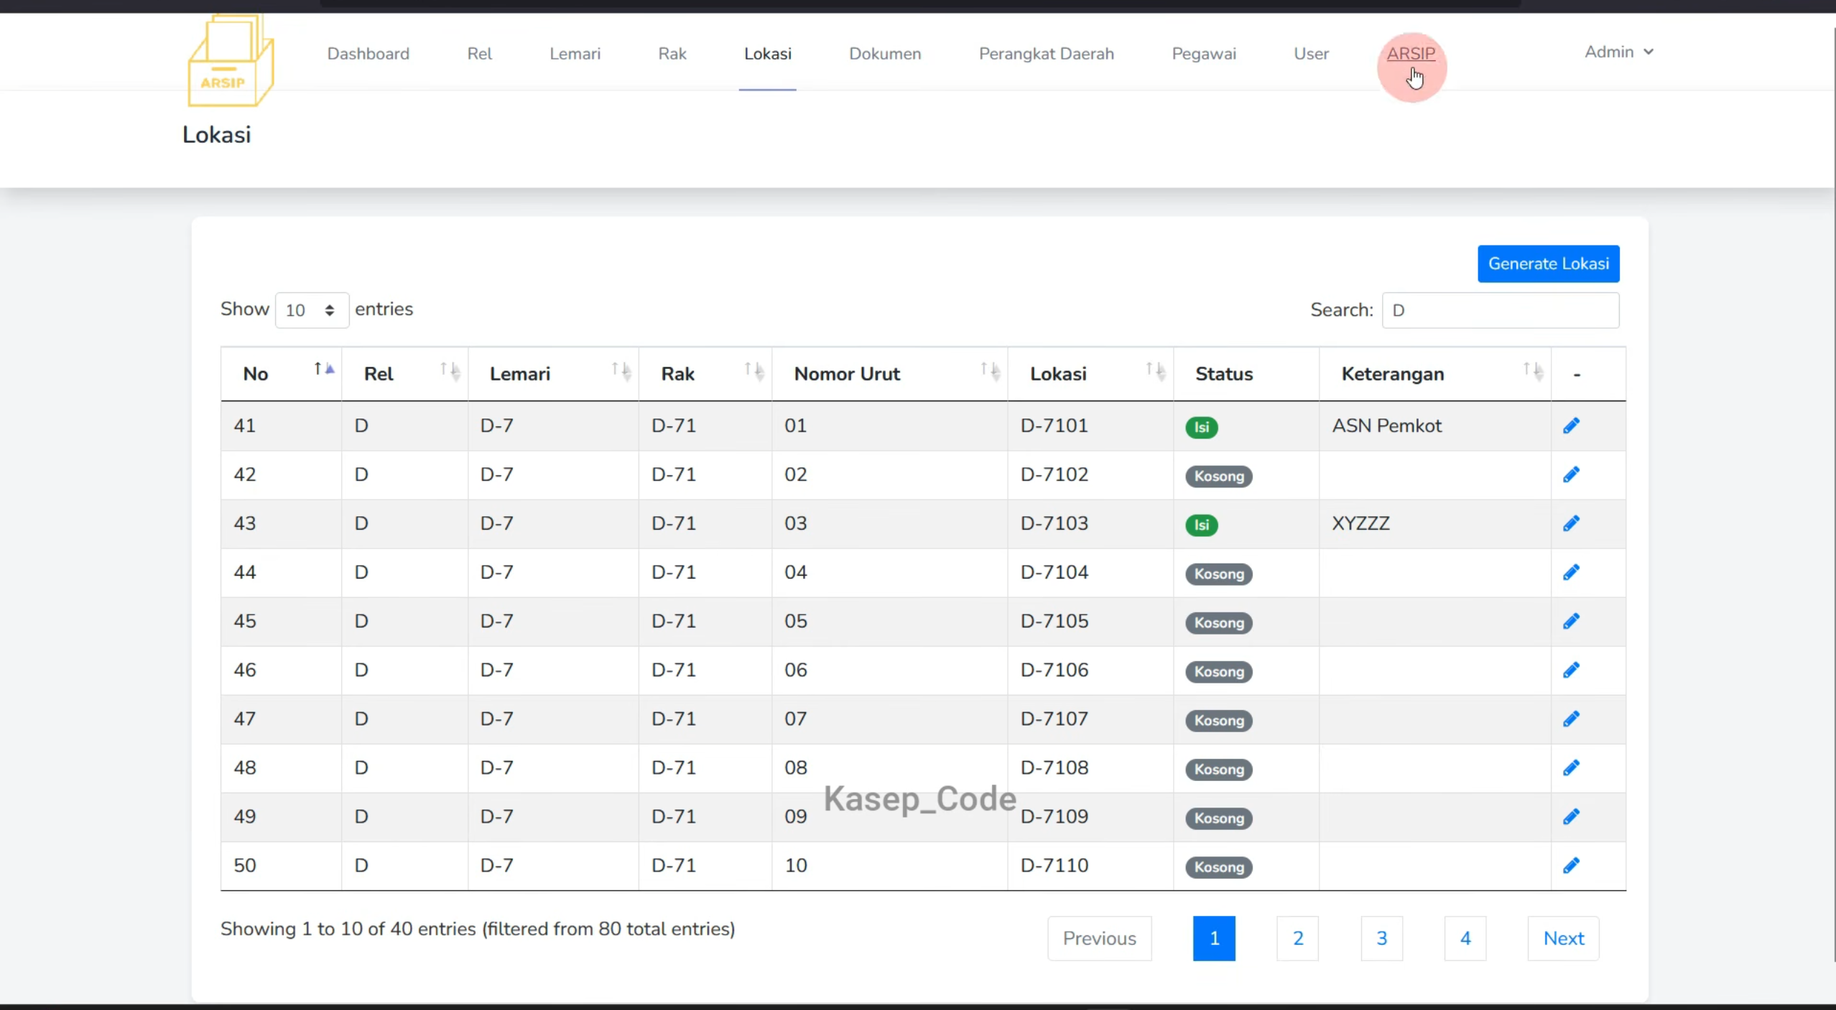
Task: Sort table by the No column
Action: coord(281,374)
